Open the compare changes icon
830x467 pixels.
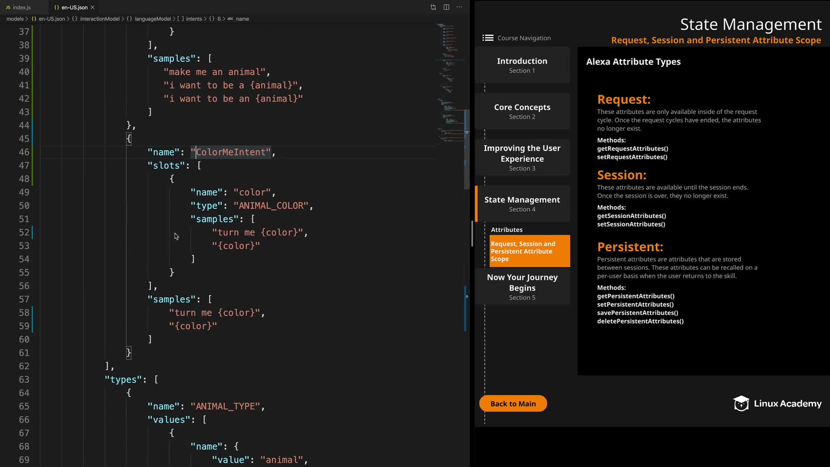pos(433,7)
